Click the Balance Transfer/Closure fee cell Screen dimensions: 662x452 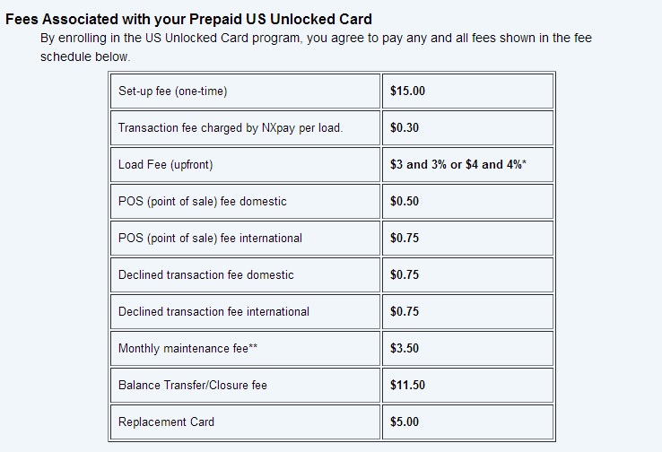pos(193,386)
